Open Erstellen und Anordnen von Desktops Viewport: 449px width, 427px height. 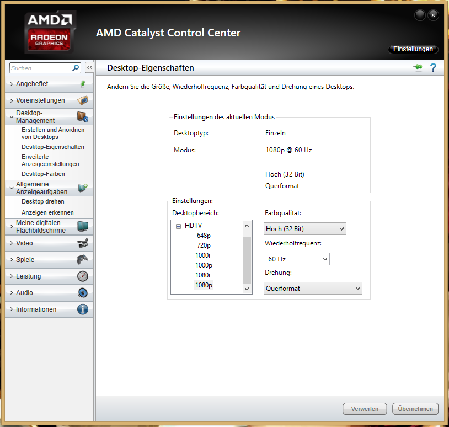click(53, 134)
